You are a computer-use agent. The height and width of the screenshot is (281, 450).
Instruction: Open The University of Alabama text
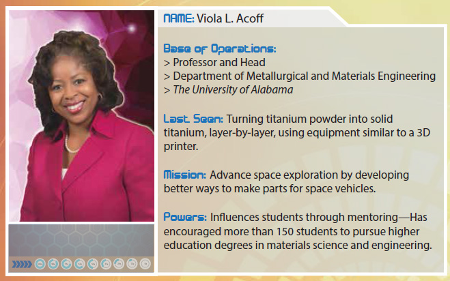(233, 90)
